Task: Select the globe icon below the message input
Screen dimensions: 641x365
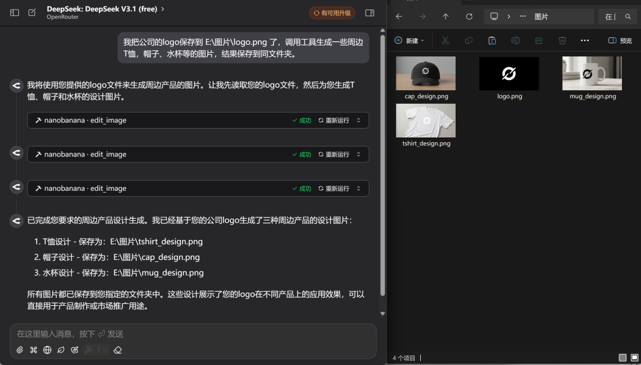Action: pyautogui.click(x=47, y=350)
